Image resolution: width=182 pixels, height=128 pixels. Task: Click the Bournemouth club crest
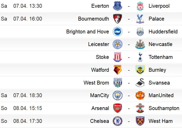click(x=118, y=19)
